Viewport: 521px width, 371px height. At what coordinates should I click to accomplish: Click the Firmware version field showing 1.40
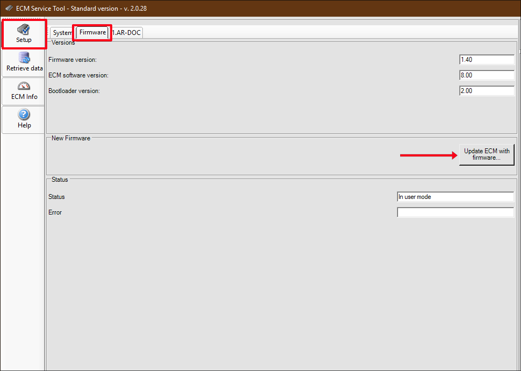click(x=487, y=60)
